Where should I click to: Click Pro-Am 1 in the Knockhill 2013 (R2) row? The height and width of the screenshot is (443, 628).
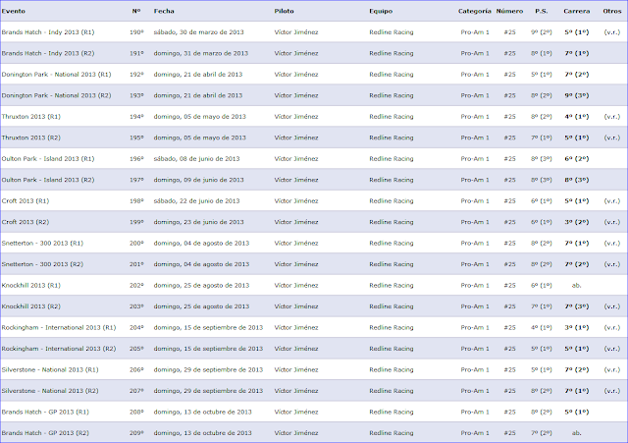(475, 306)
